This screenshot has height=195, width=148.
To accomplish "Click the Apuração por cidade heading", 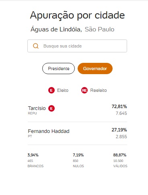I will 77,15.
